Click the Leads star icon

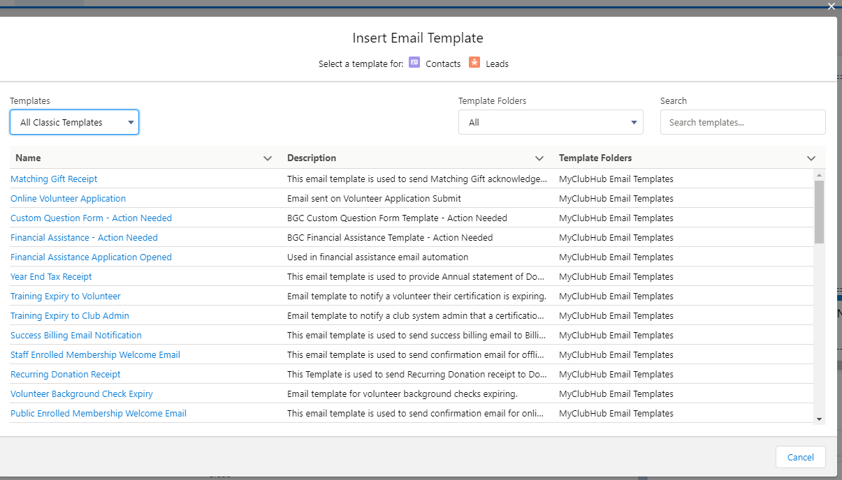click(x=474, y=63)
